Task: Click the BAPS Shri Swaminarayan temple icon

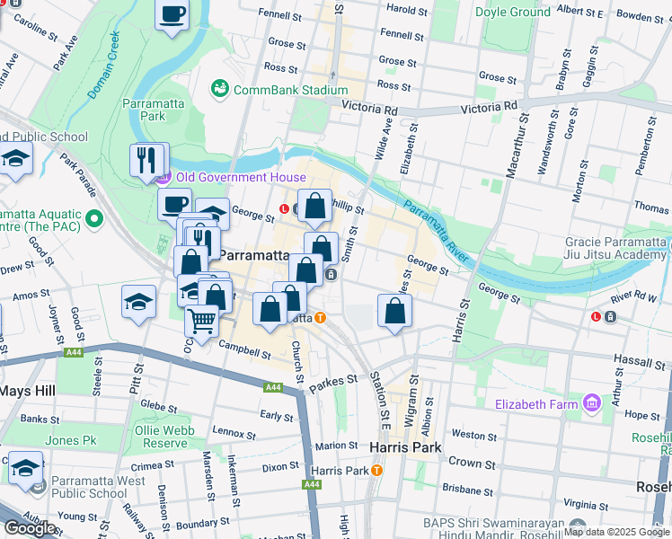Action: click(579, 526)
